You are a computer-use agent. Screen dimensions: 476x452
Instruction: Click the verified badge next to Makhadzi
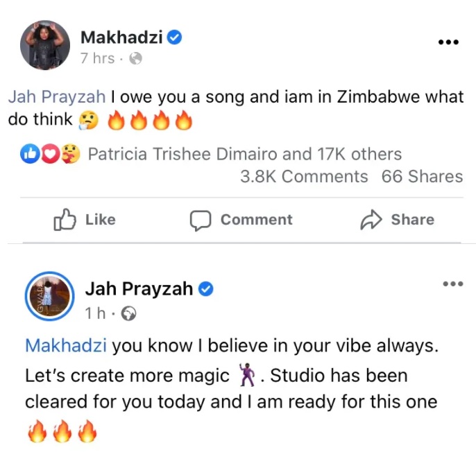[x=175, y=37]
